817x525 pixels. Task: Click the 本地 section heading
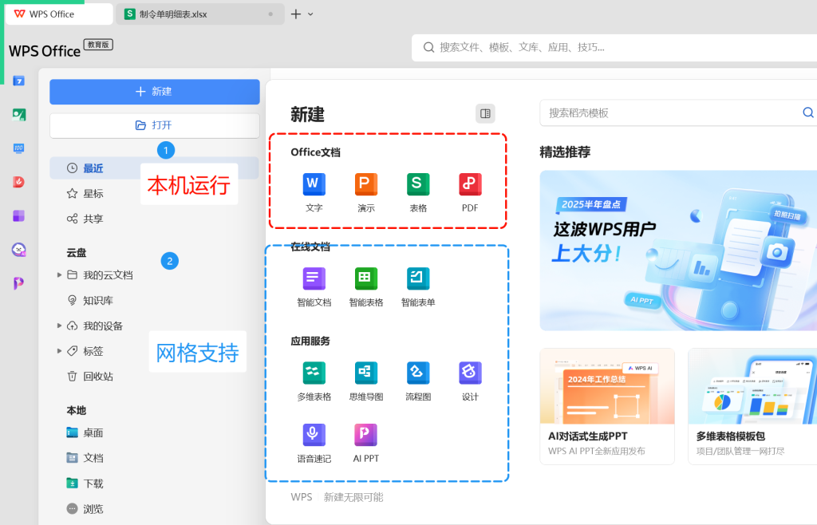76,410
